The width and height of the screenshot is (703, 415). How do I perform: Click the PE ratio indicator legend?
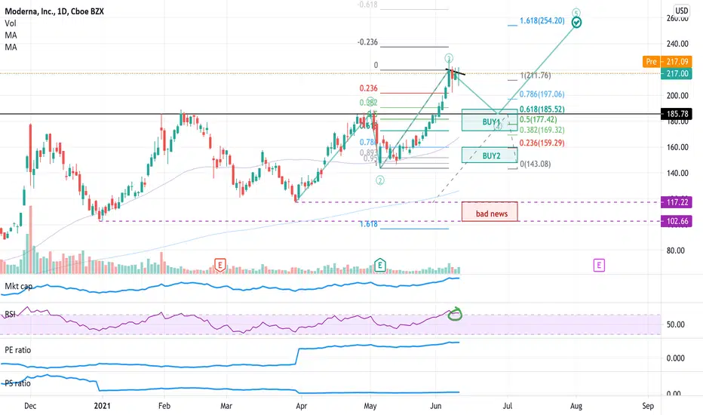tap(18, 350)
